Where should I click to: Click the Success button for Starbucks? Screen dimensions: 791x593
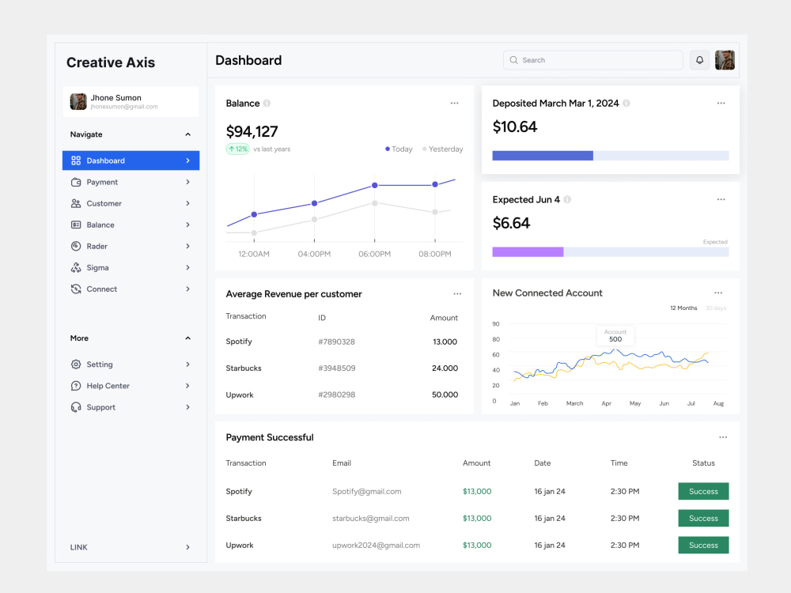(x=703, y=518)
